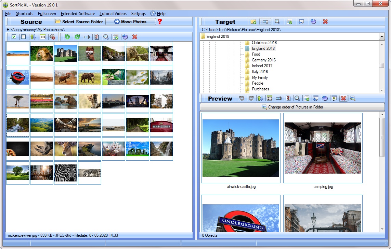391x249 pixels.
Task: Click the Preview rotate right icon
Action: (251, 99)
